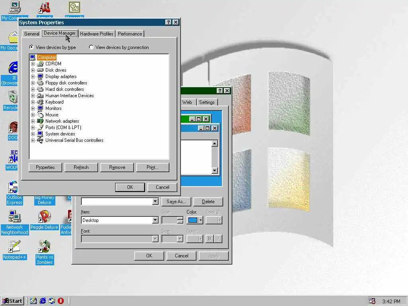Expand Universal Serial Bus controllers node
Screen dimensions: 408x306
click(33, 140)
